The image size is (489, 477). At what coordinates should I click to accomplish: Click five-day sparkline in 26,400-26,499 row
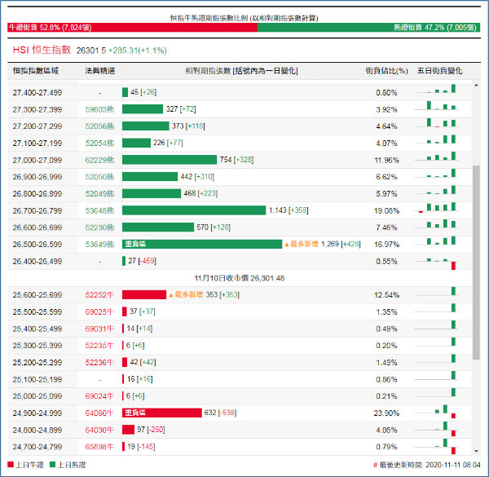pos(436,264)
